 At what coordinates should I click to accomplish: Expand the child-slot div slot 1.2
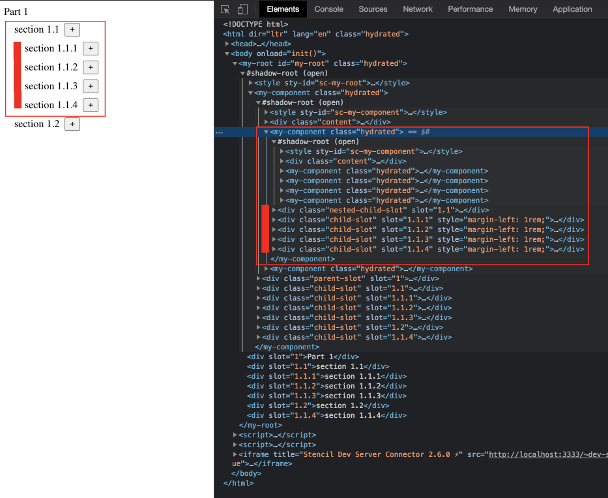(258, 327)
